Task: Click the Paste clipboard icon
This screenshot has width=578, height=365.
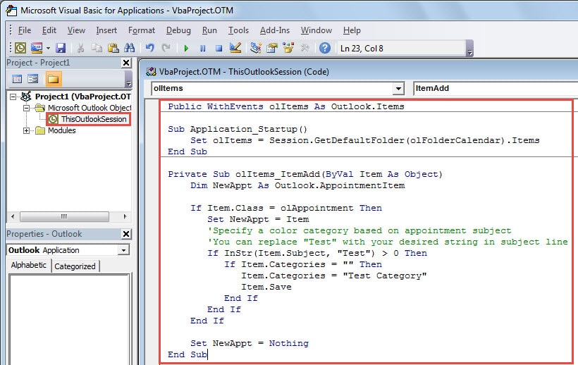Action: [x=113, y=48]
